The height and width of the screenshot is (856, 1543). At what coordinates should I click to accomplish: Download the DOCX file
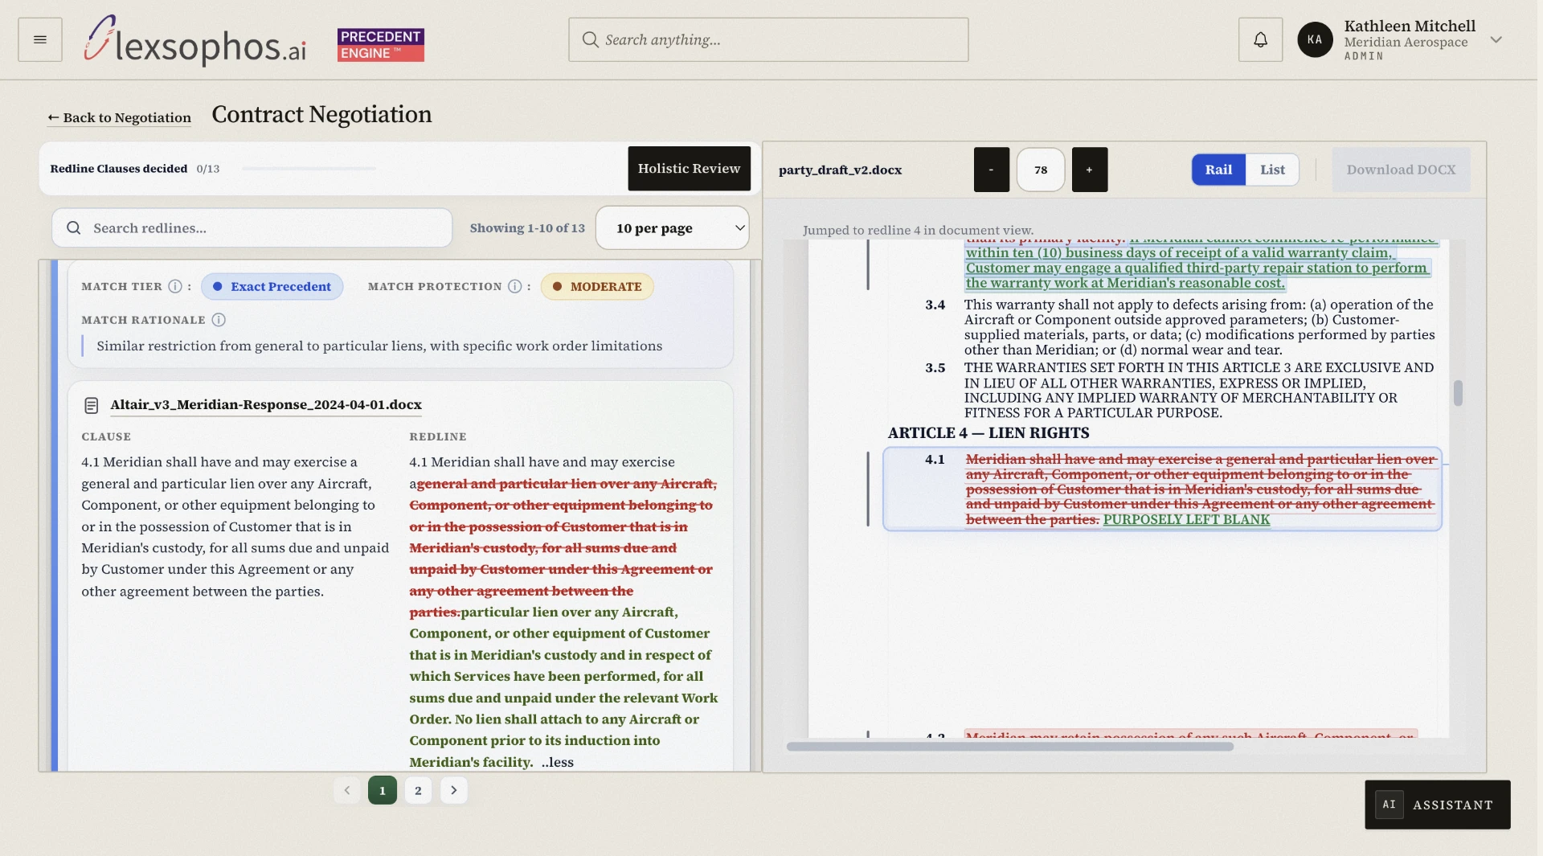[1401, 170]
